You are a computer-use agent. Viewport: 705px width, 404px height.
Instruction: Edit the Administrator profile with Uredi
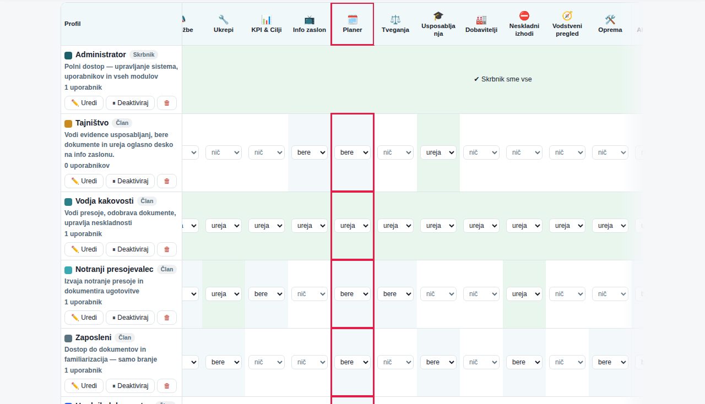pos(84,103)
